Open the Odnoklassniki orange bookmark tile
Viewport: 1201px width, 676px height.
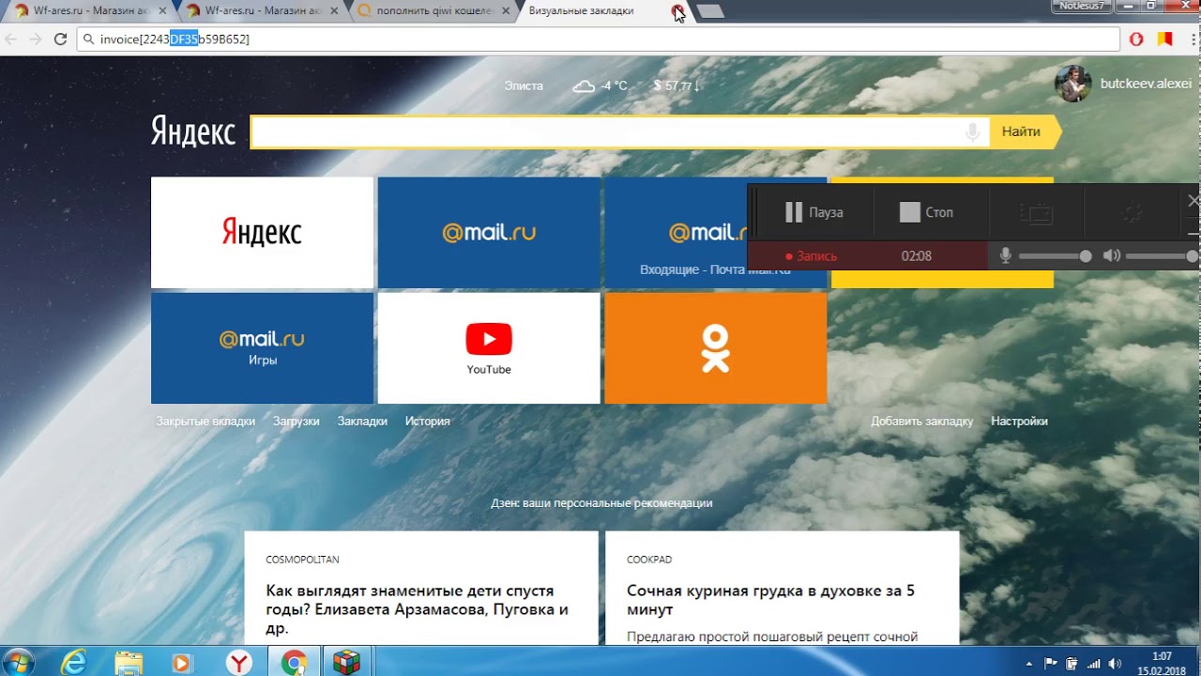click(x=716, y=347)
